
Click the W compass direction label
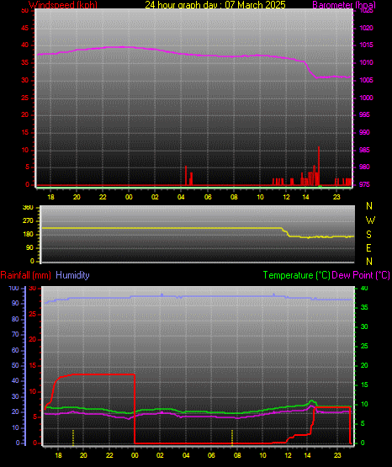pyautogui.click(x=370, y=220)
